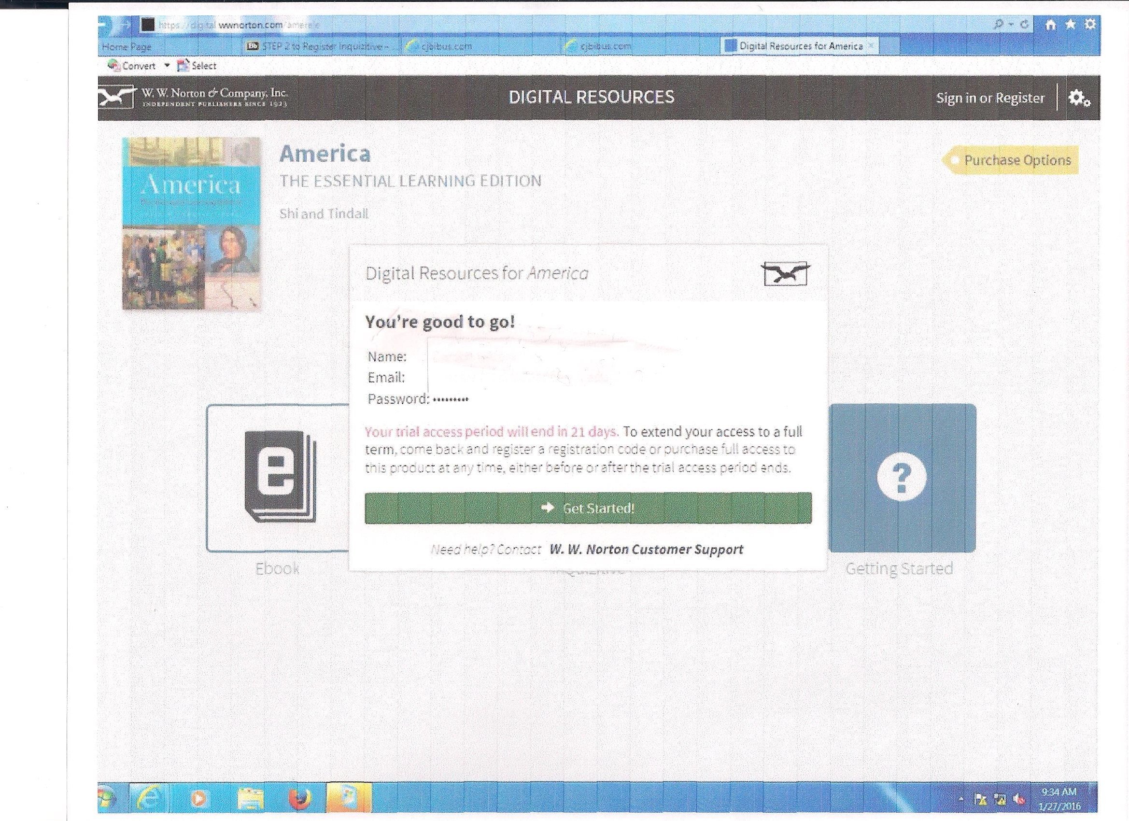Image resolution: width=1129 pixels, height=821 pixels.
Task: Click THE ESSENTIAL LEARNING EDITION subtitle
Action: (x=410, y=180)
